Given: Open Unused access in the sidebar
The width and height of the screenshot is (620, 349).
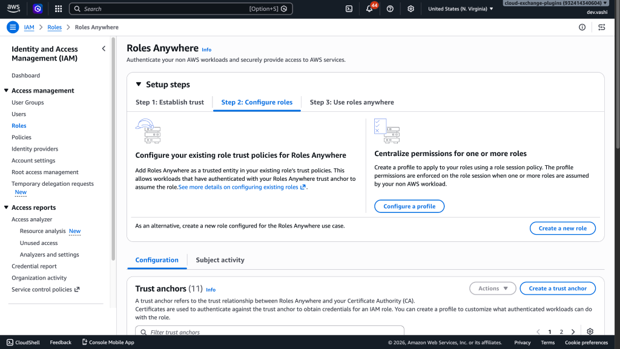Looking at the screenshot, I should pos(39,243).
